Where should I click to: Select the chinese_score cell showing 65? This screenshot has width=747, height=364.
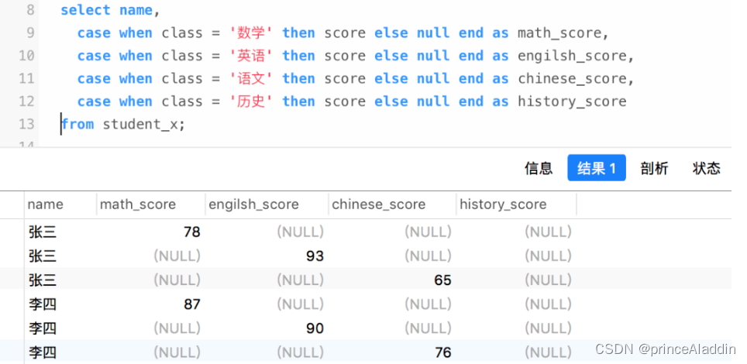point(442,280)
